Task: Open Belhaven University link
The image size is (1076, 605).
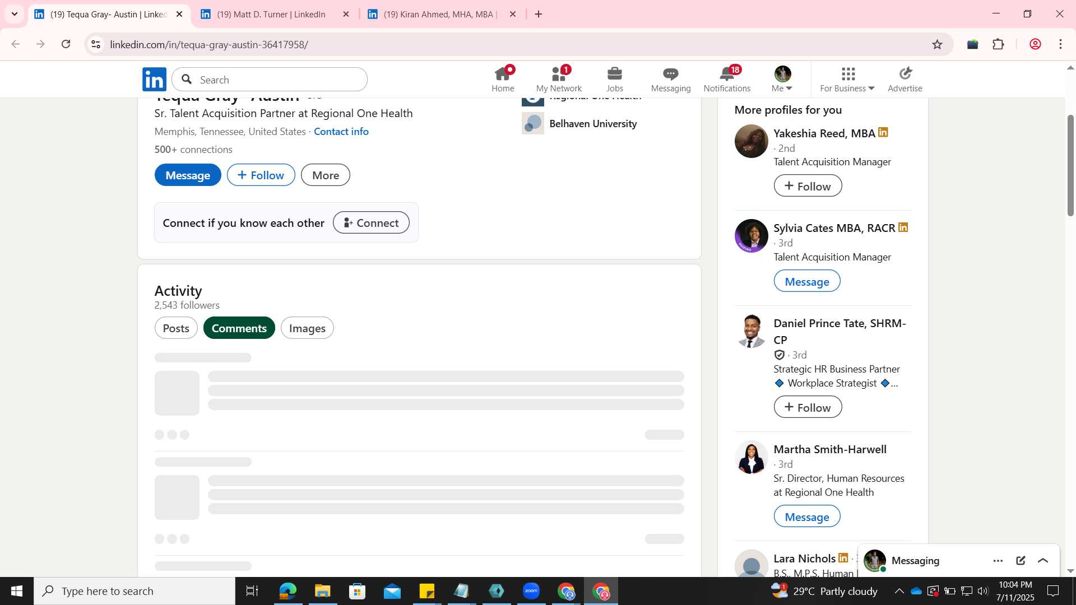Action: (x=593, y=123)
